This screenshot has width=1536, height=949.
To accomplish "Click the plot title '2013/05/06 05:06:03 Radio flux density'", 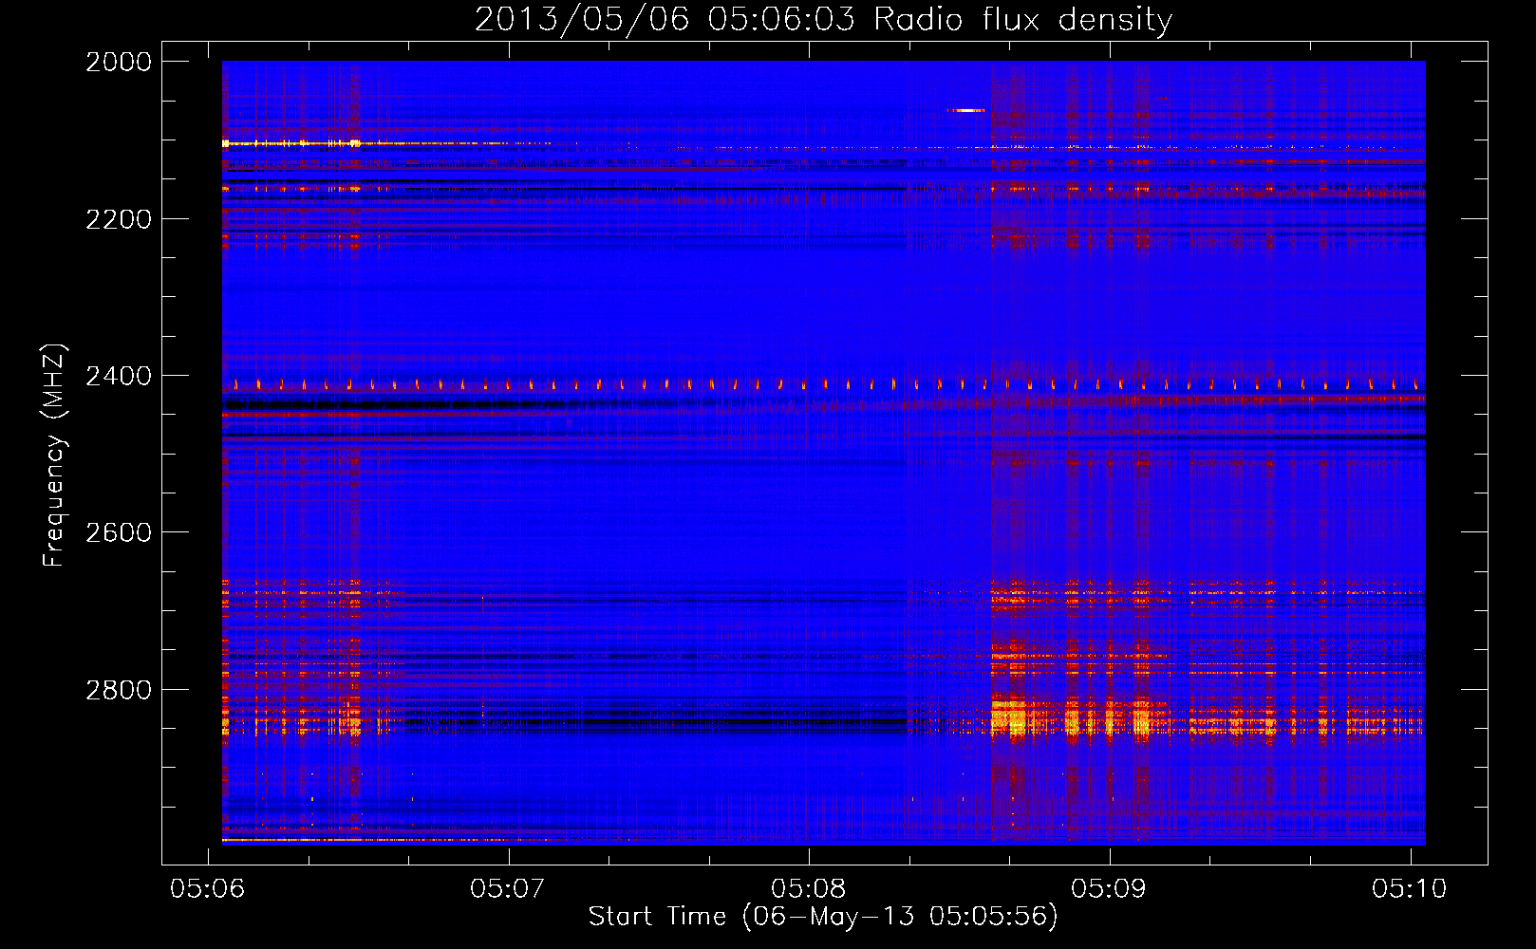I will 823,19.
